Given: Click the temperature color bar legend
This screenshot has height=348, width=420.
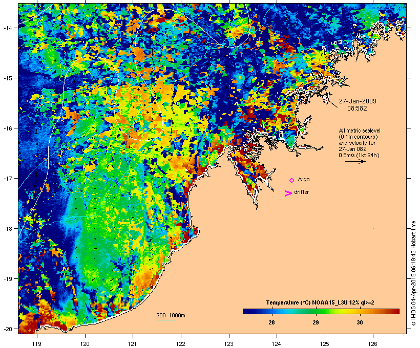Looking at the screenshot, I should click(x=321, y=311).
